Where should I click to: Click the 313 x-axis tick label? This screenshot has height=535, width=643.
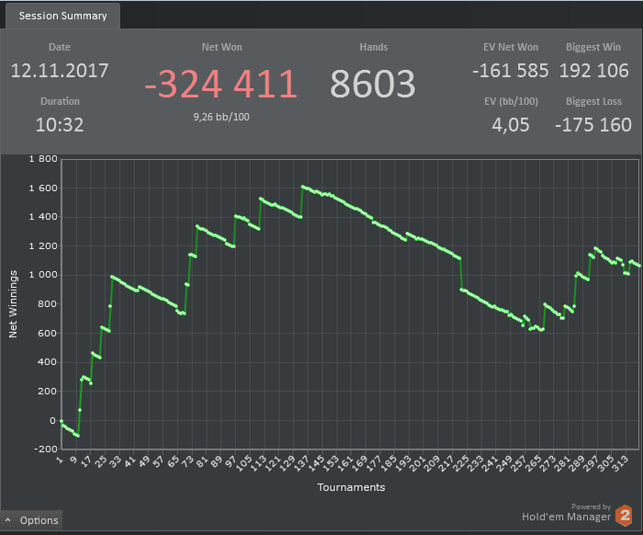pyautogui.click(x=620, y=462)
